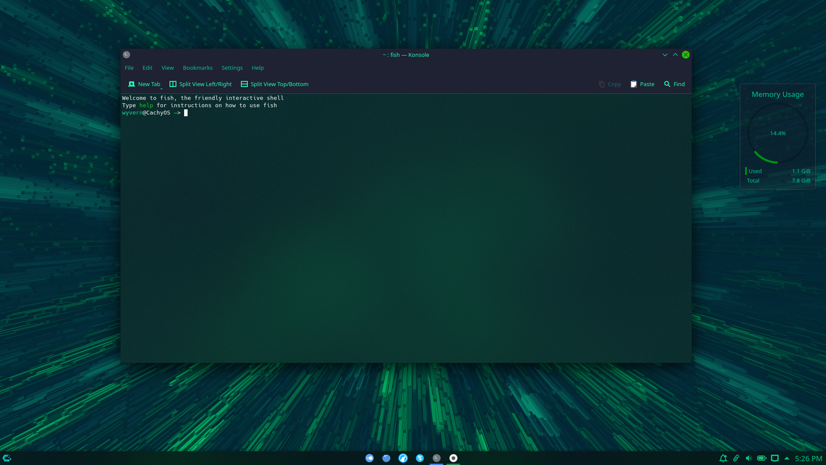Click the battery indicator in the system tray
The image size is (826, 465).
pos(762,458)
